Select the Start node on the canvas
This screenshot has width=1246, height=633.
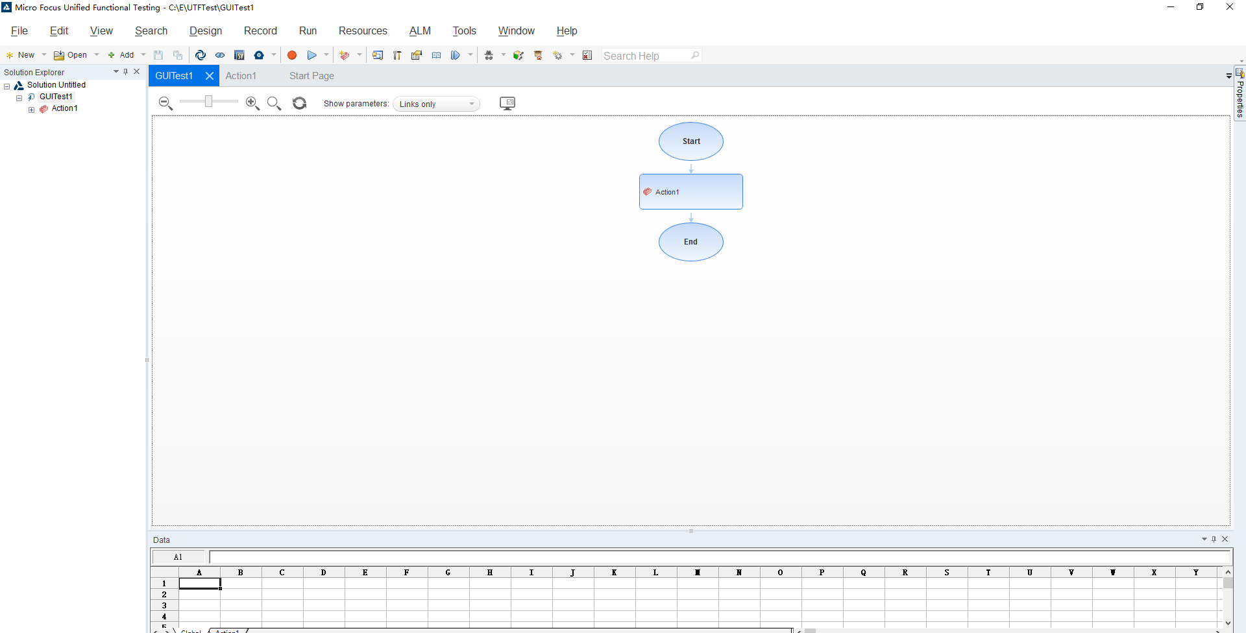(691, 141)
